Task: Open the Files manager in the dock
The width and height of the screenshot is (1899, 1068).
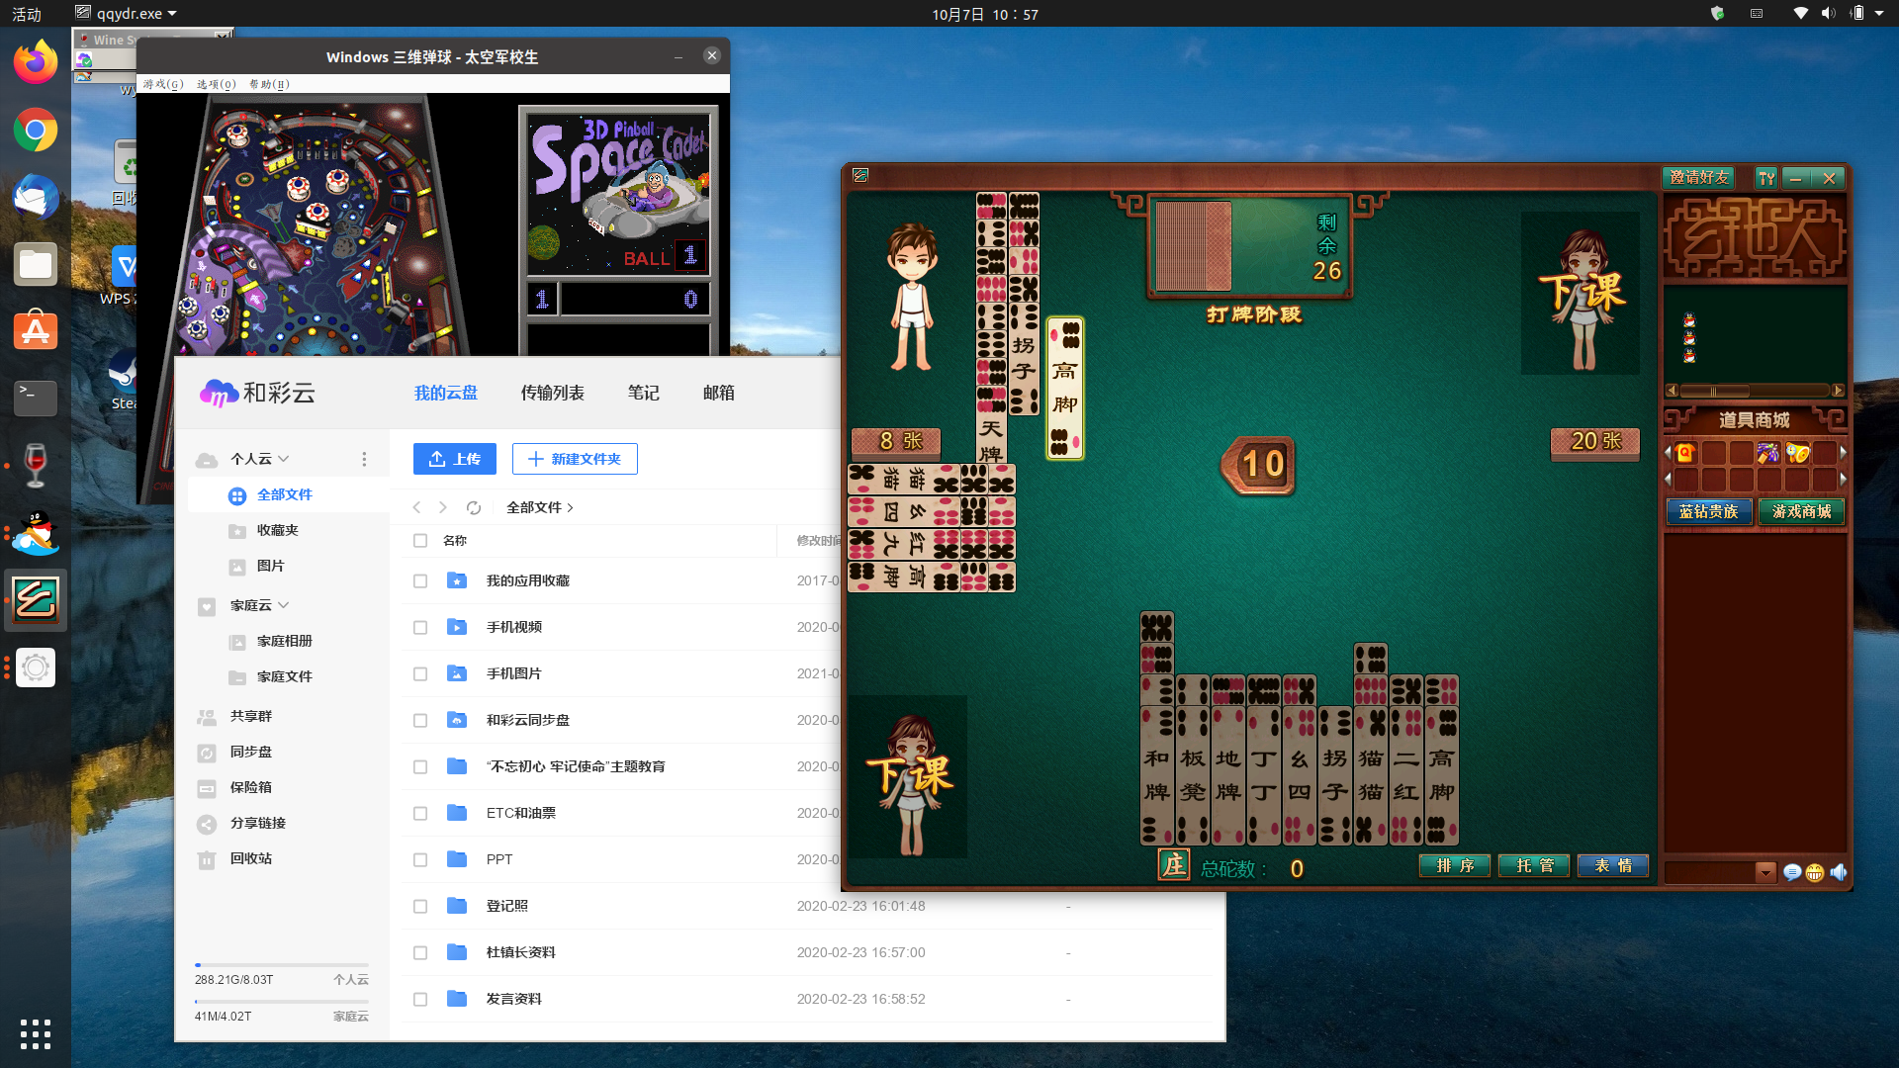Action: point(36,265)
